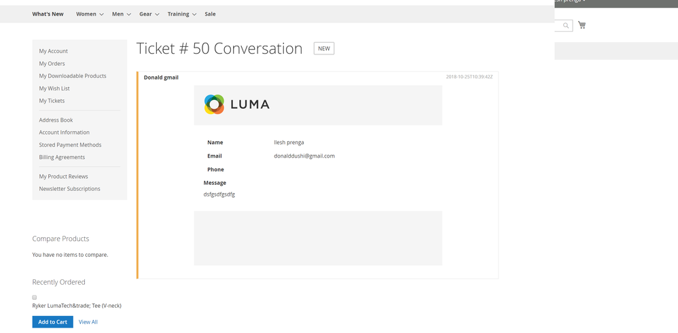Image resolution: width=678 pixels, height=333 pixels.
Task: Click the LUMA logo in the message
Action: tap(237, 105)
